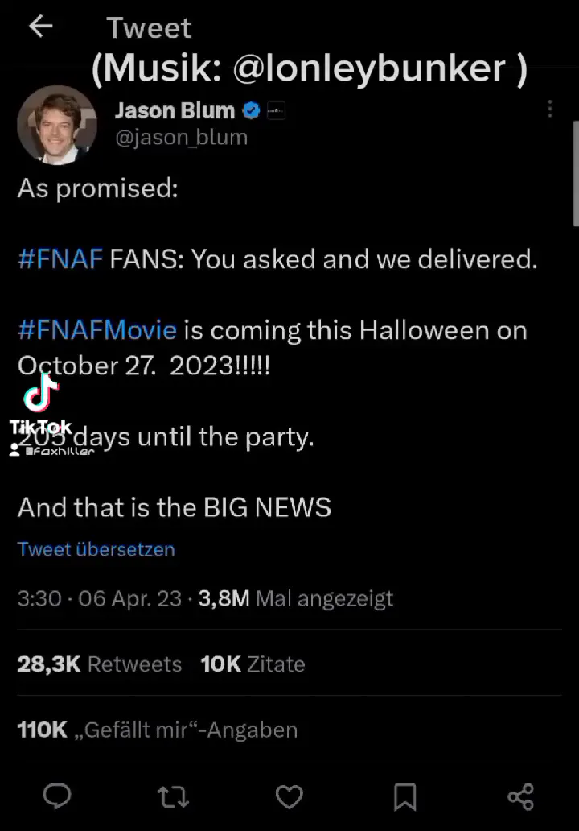579x831 pixels.
Task: Open the #FNAFMovie hashtag link
Action: click(97, 330)
